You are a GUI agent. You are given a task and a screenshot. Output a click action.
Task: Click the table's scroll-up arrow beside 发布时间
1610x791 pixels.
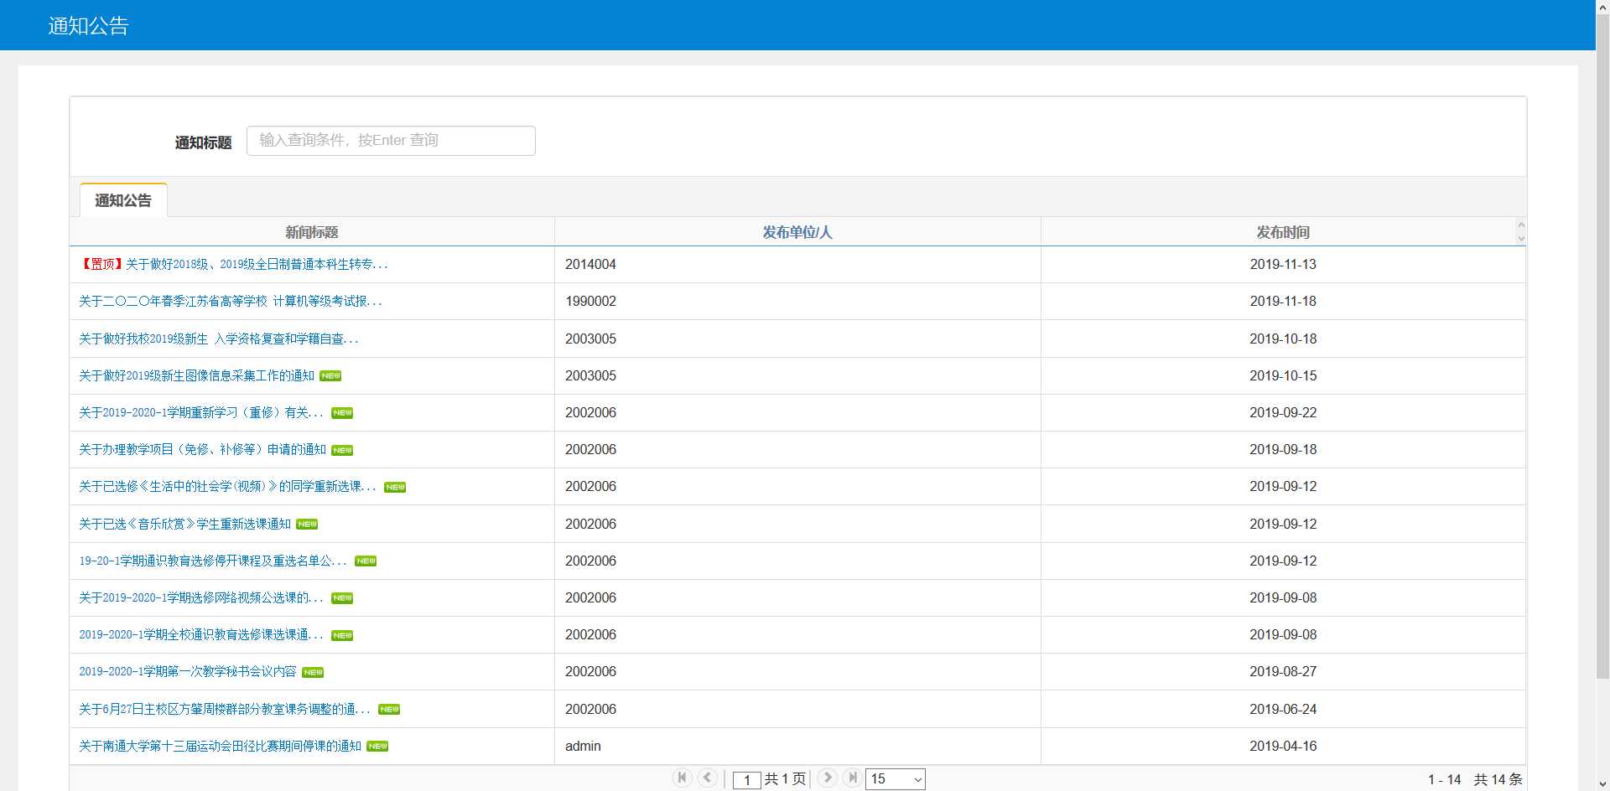point(1521,225)
